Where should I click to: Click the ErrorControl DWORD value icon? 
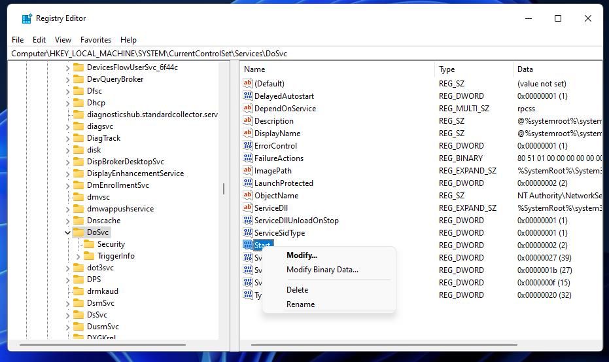(247, 145)
